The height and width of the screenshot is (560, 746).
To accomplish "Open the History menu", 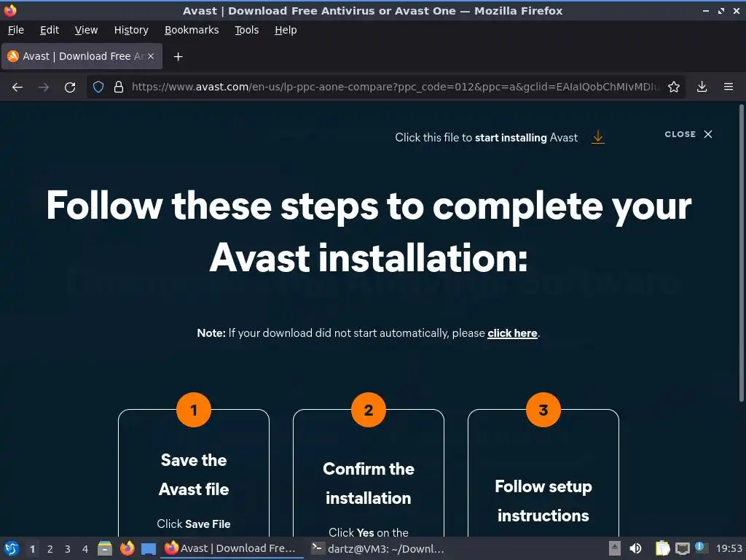I will [131, 30].
